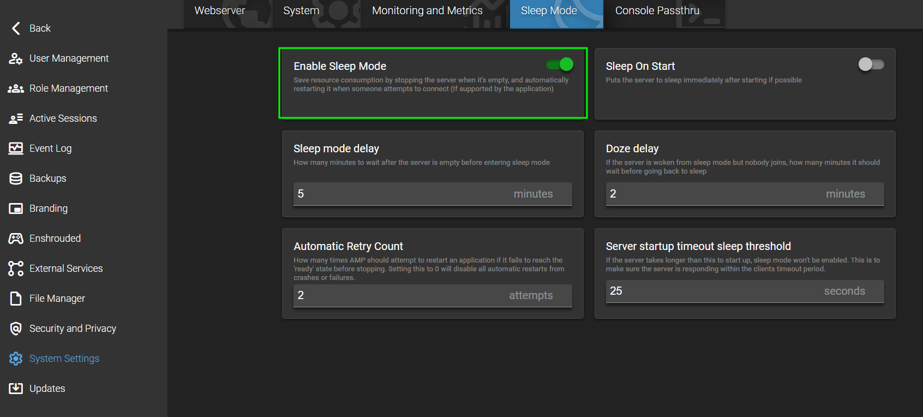Open File Manager via its document icon
The width and height of the screenshot is (923, 417).
point(16,299)
